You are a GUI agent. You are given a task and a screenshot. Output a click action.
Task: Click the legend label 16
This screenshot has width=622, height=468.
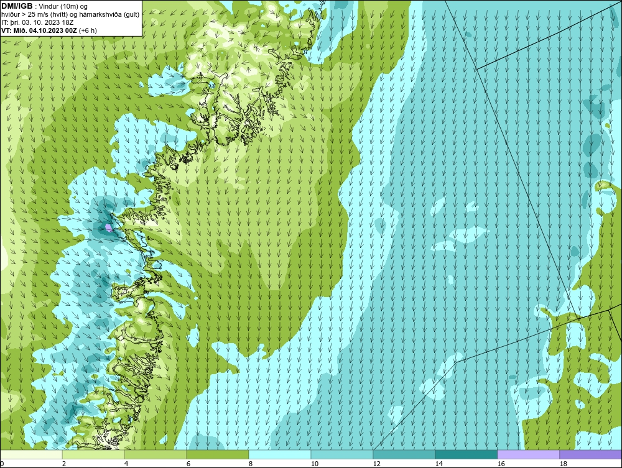(x=501, y=464)
